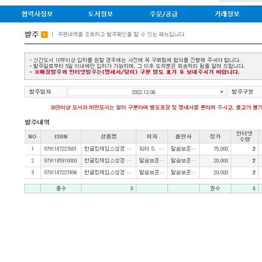Open the 협력사정보 menu
Viewport: 262px width, 262px height.
(37, 14)
